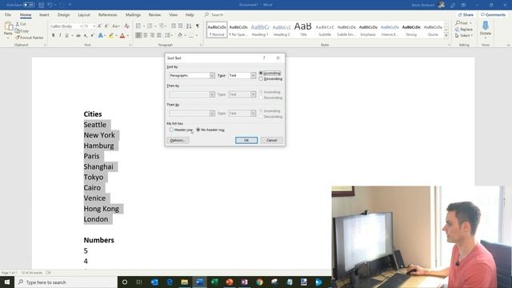Click the Format Painter tool
Image resolution: width=512 pixels, height=288 pixels.
(30, 38)
